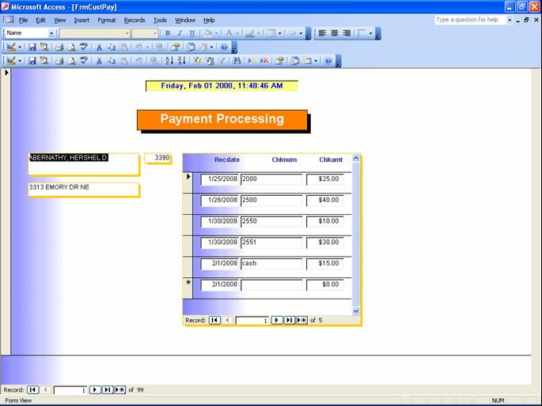
Task: Open the Records menu
Action: coord(135,20)
